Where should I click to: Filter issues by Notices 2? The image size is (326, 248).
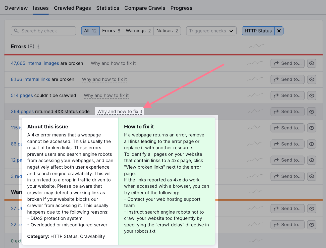(167, 31)
